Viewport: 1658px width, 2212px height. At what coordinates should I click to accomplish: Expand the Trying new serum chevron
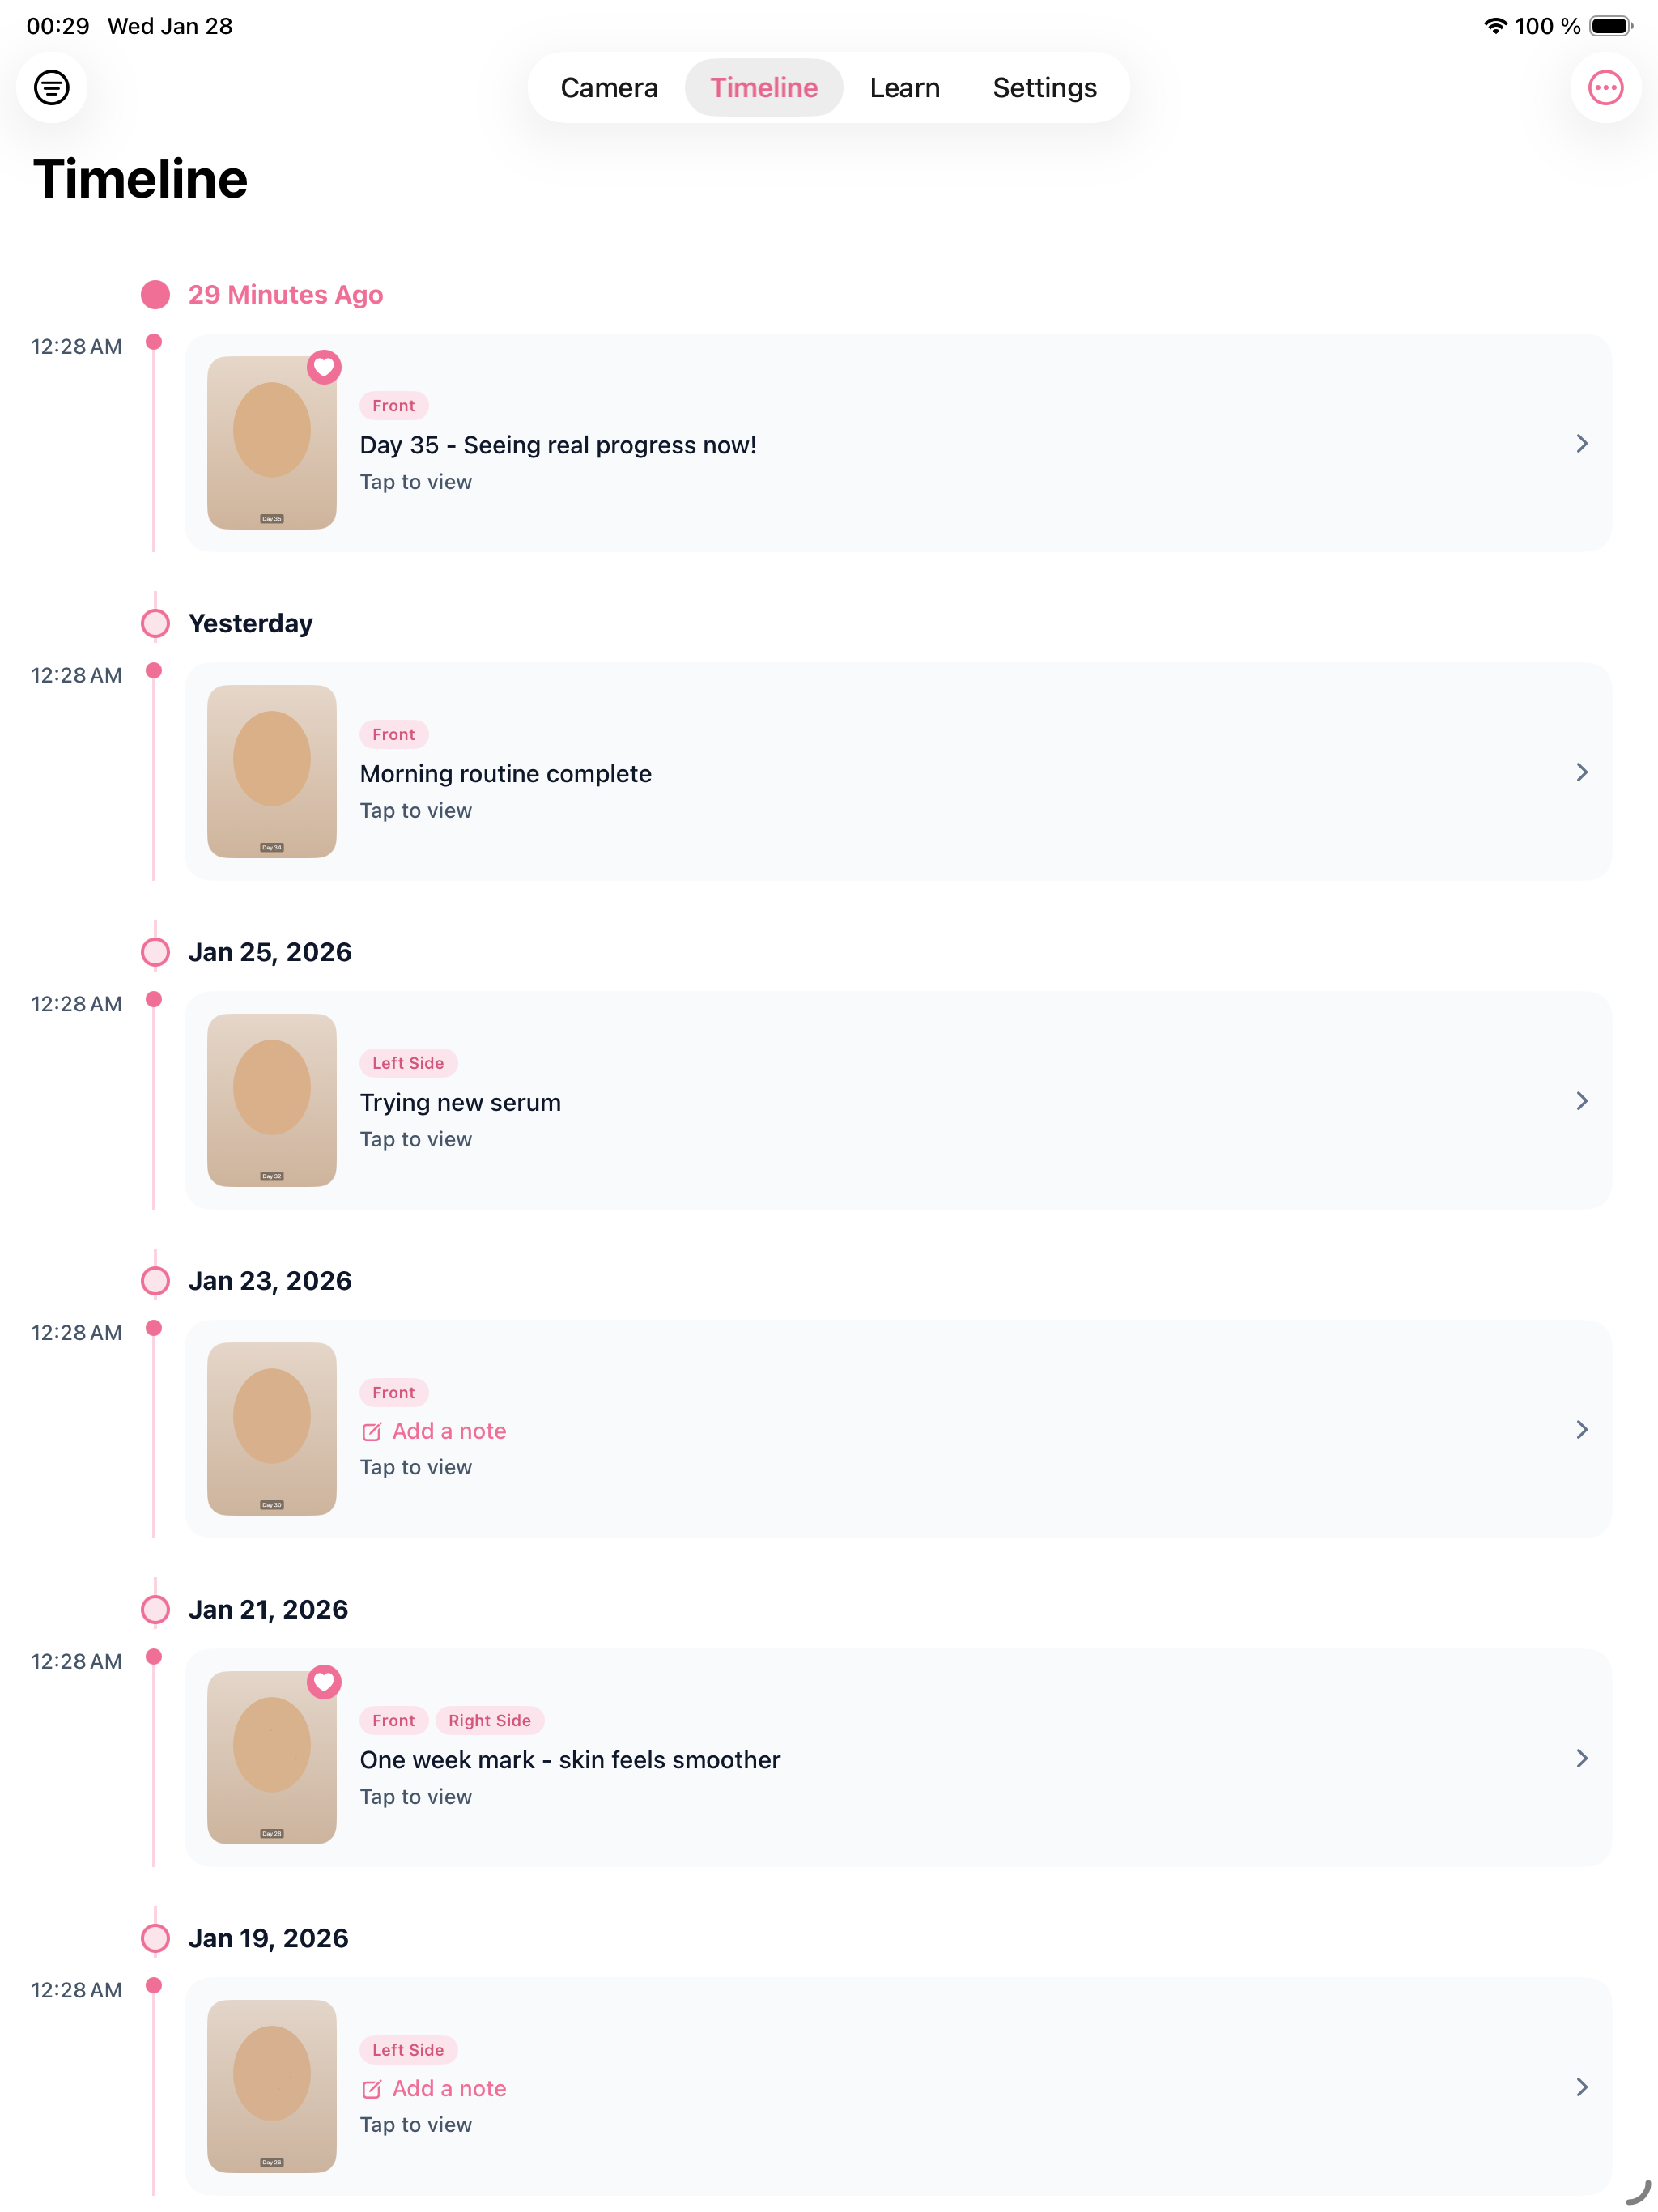point(1582,1101)
